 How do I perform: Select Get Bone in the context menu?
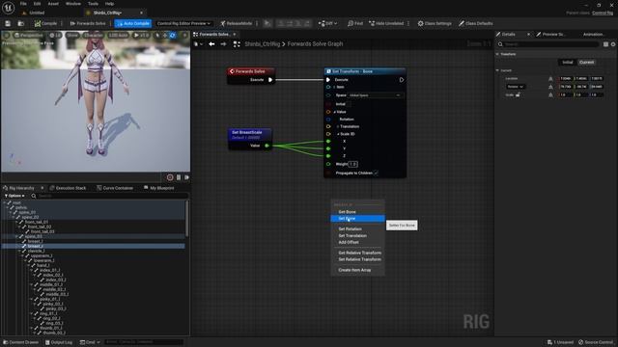(x=357, y=212)
